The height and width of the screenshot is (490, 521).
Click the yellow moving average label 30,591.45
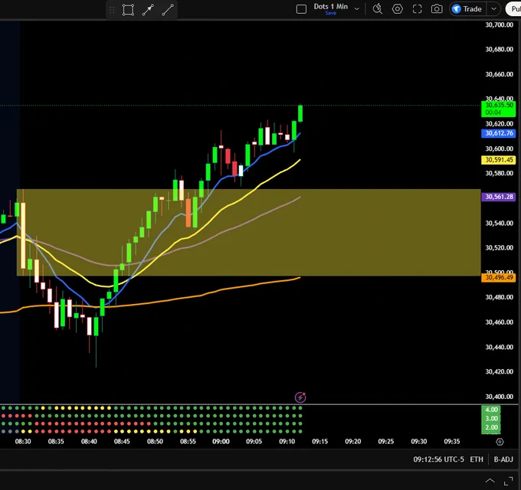(x=499, y=160)
